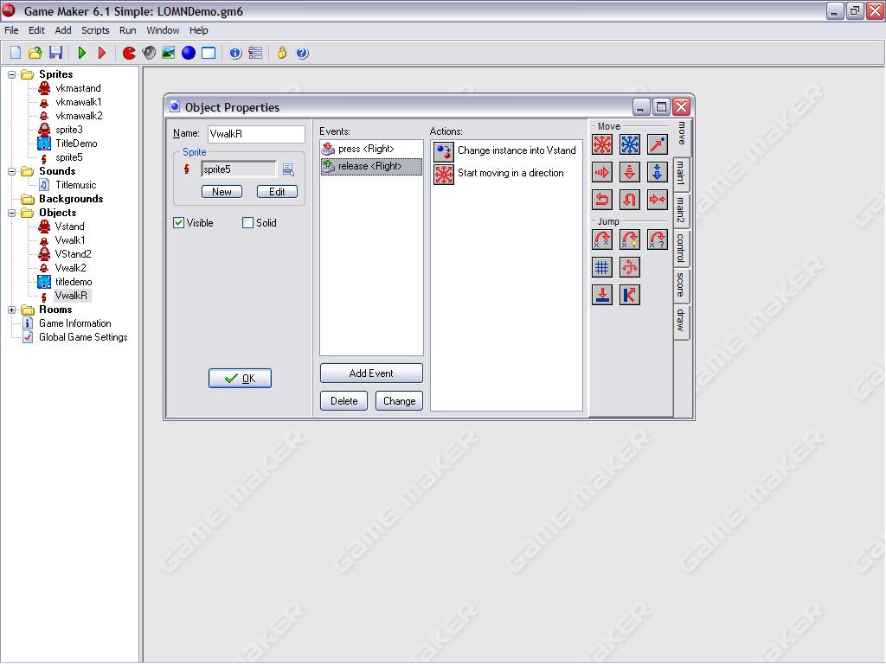The image size is (886, 664).
Task: Select titledemo object in resource tree
Action: tap(74, 282)
